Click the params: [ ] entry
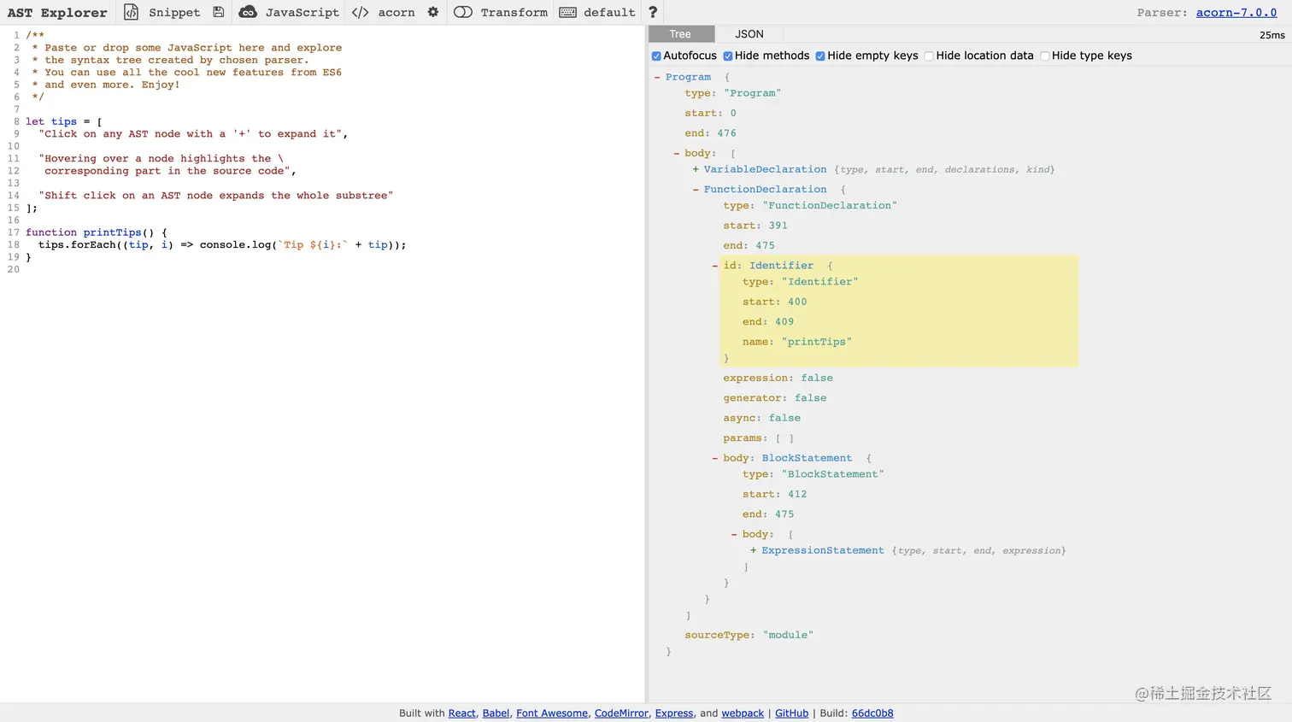 point(759,438)
